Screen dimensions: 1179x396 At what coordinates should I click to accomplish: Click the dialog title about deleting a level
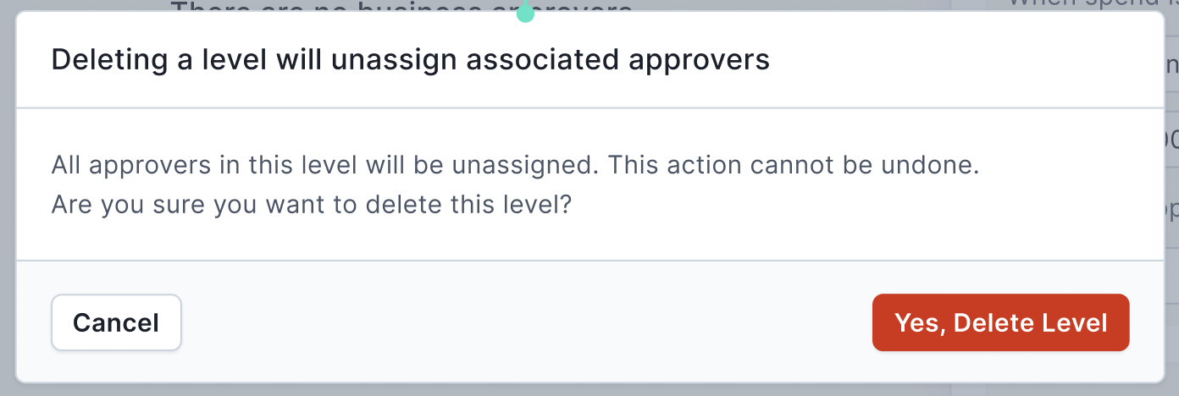coord(411,61)
